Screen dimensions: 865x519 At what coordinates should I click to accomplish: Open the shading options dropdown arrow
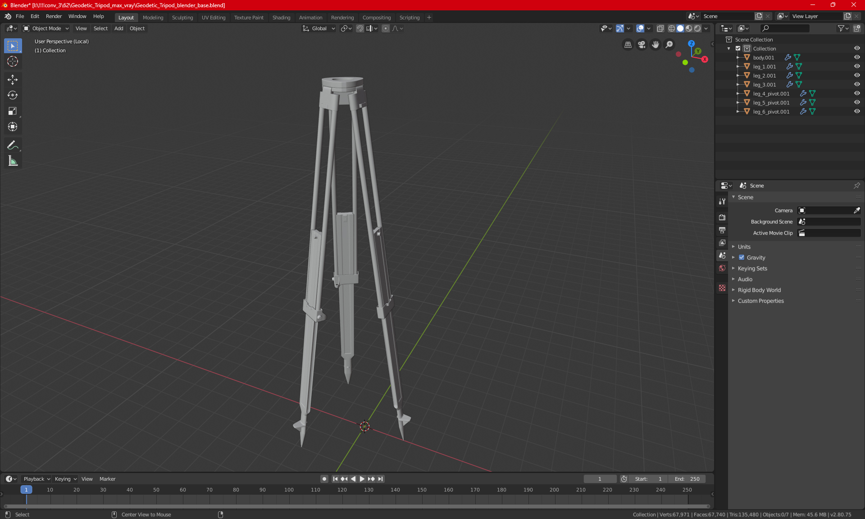tap(706, 28)
